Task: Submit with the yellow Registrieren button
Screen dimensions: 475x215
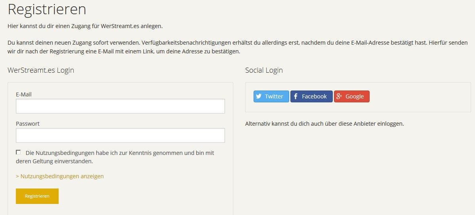Action: point(37,196)
